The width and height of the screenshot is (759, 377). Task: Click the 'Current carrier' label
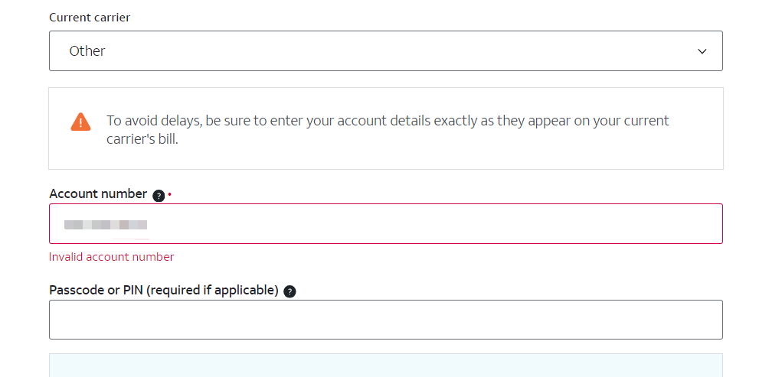point(90,18)
